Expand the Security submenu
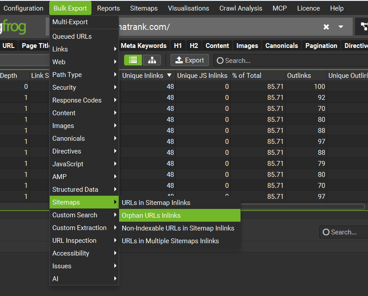 click(84, 88)
